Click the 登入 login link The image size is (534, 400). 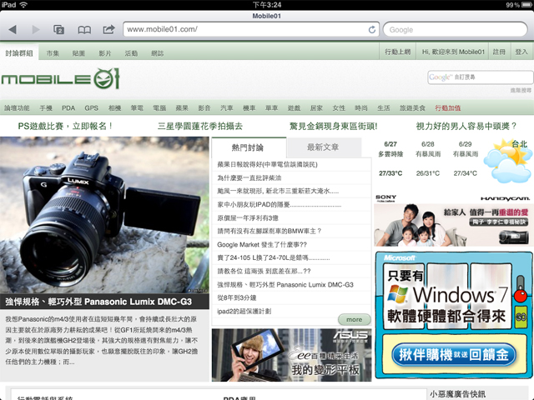(521, 52)
